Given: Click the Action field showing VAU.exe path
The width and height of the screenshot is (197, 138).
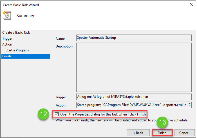Looking at the screenshot, I should 134,105.
